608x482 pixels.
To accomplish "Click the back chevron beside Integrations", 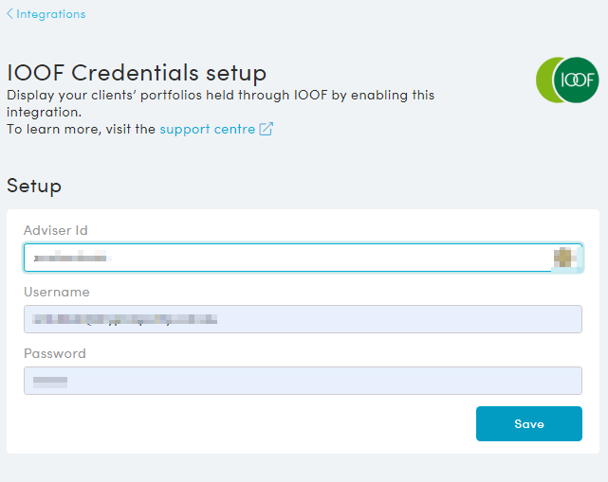I will pyautogui.click(x=10, y=14).
